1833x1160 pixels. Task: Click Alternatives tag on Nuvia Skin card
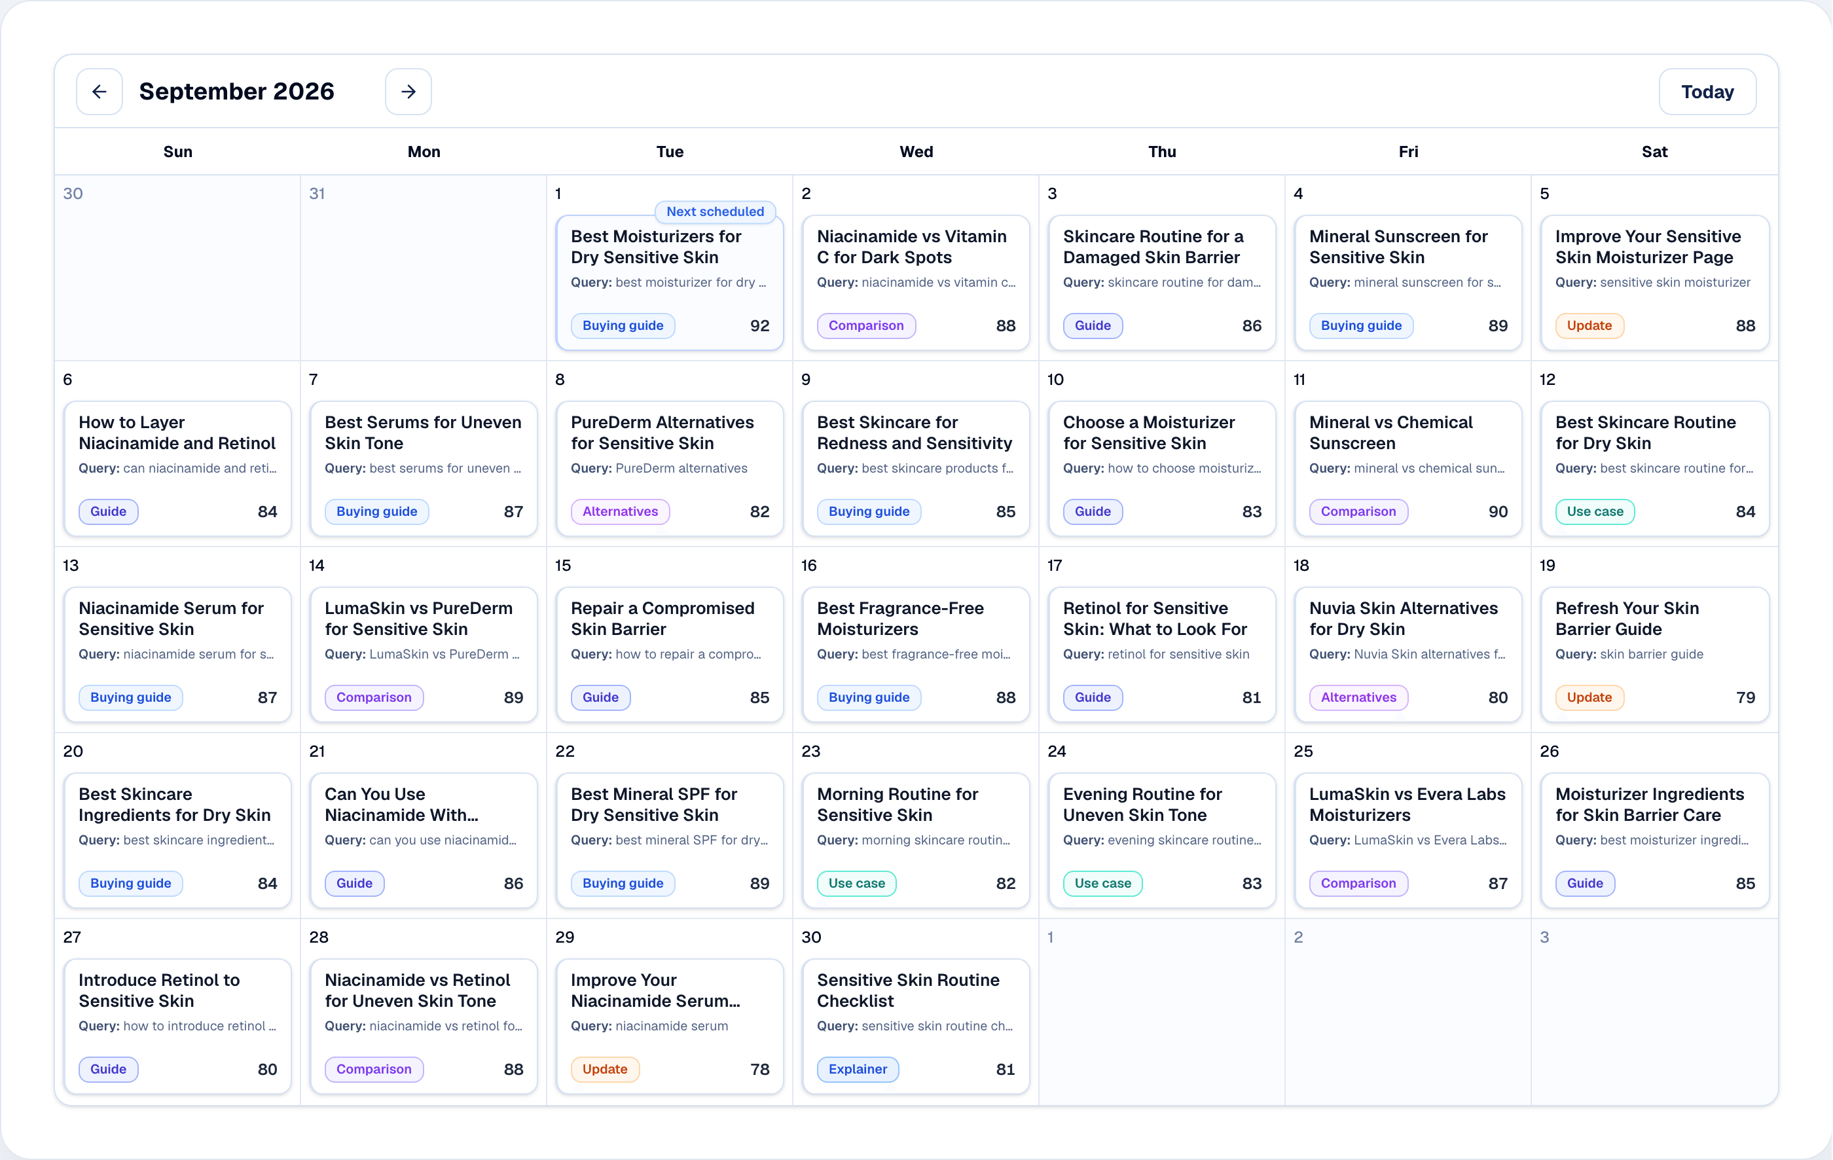click(x=1358, y=697)
